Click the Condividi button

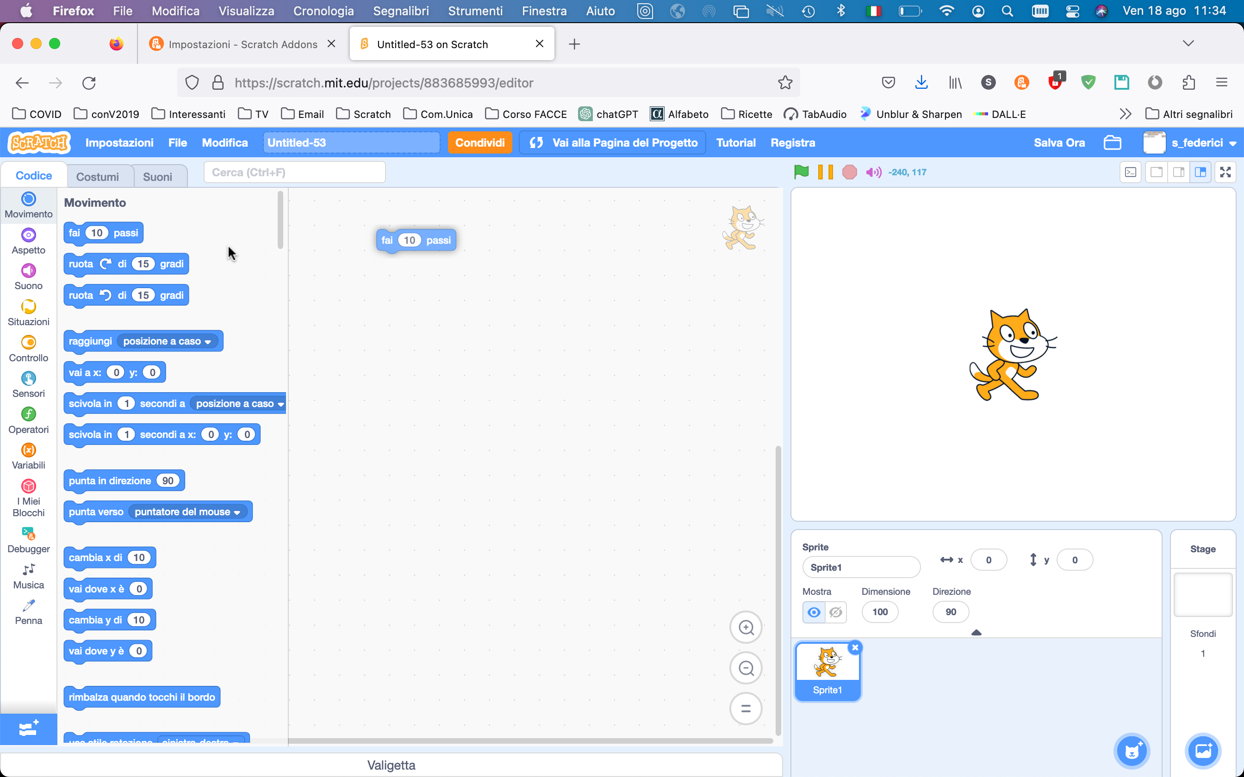tap(479, 143)
